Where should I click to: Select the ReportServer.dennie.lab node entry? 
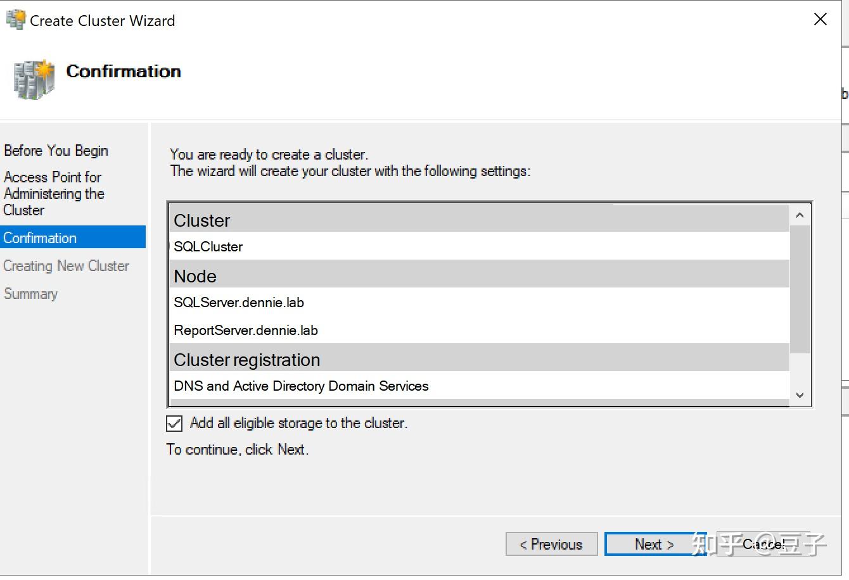pos(246,330)
